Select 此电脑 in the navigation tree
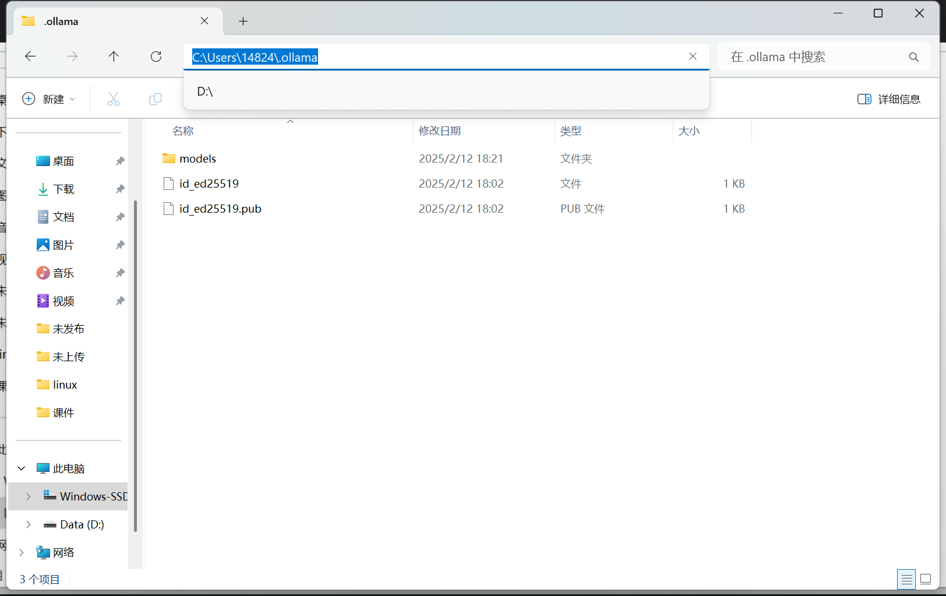The image size is (946, 596). coord(69,469)
